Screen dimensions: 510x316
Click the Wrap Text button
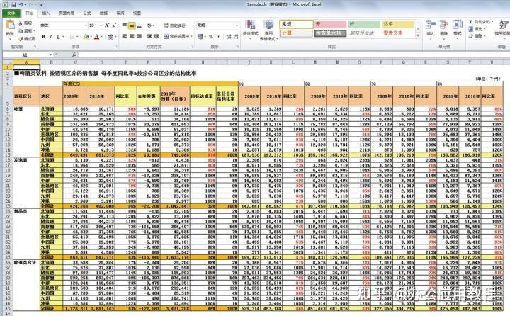(x=174, y=26)
